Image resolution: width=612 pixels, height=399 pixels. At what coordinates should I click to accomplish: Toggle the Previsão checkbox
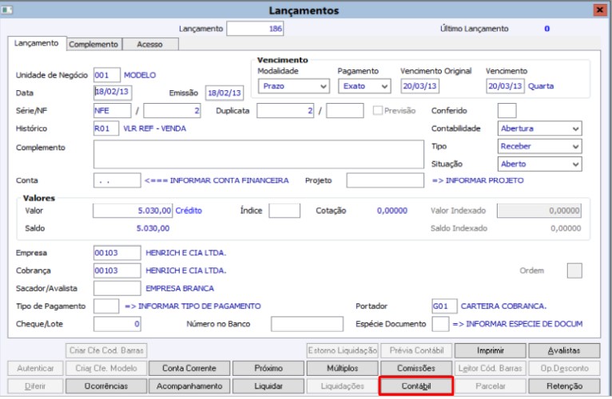[377, 110]
